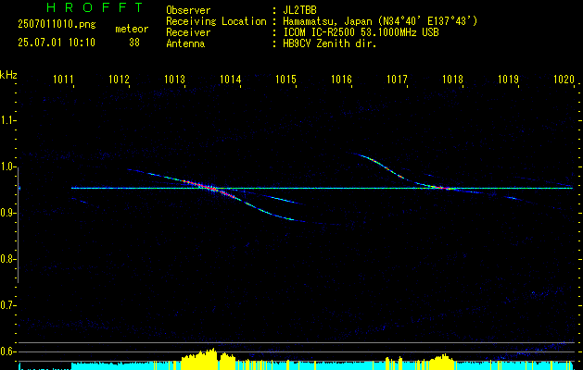Image resolution: width=583 pixels, height=370 pixels.
Task: Click time axis label 1013
Action: pyautogui.click(x=175, y=80)
